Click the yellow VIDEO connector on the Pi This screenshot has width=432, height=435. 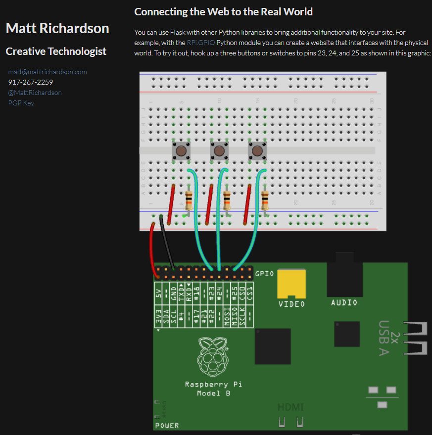click(x=291, y=284)
